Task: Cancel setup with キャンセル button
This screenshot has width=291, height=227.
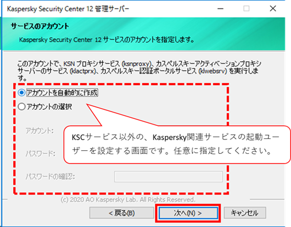Action: 245,213
